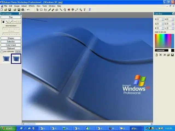Click the X delete icon in Color Box
The image size is (175, 131).
161,55
